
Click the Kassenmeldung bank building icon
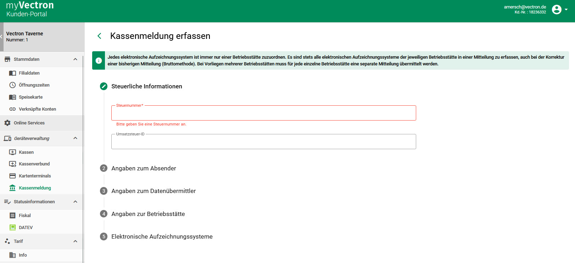click(12, 188)
